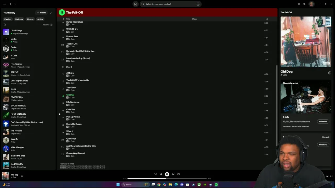Open Spotify from the Windows taskbar
335x188 pixels.
point(216,185)
